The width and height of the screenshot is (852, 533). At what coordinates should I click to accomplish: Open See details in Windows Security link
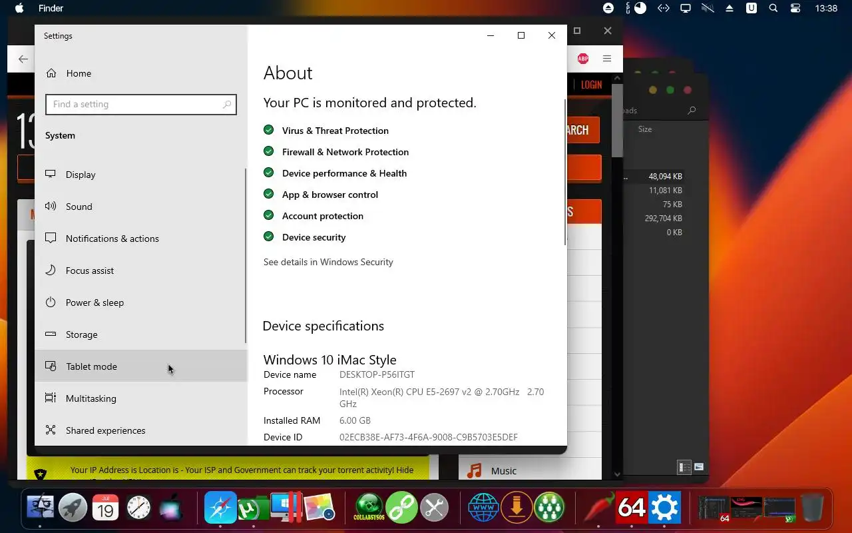click(328, 262)
